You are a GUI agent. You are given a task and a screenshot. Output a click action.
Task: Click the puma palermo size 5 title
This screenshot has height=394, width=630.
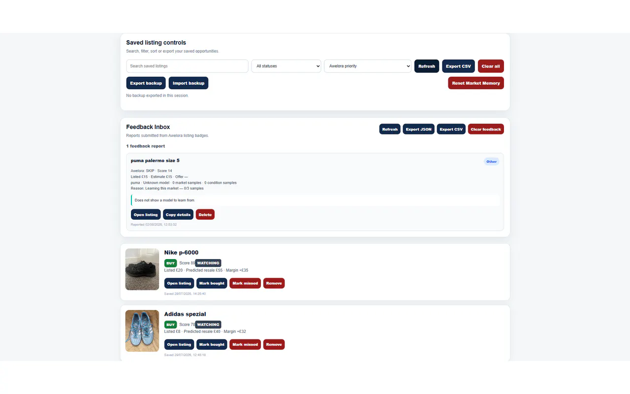155,161
